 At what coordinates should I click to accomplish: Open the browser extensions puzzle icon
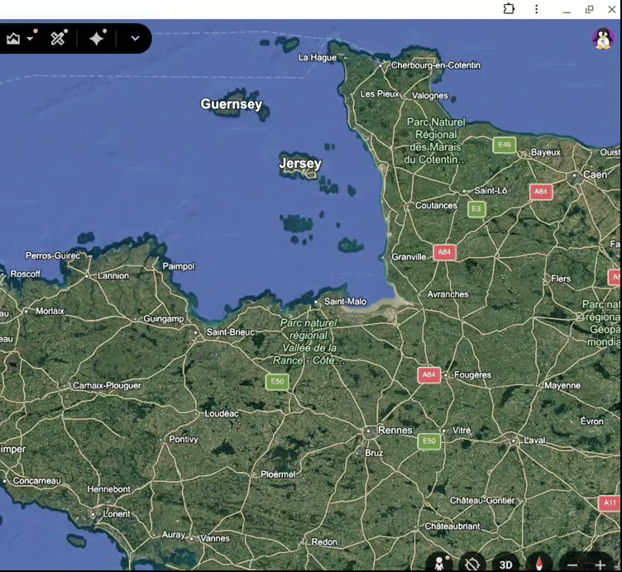tap(509, 9)
